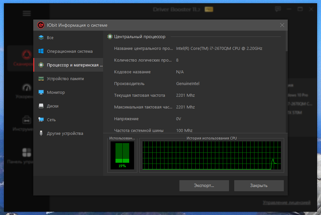321x215 pixels.
Task: Click the Windows logo icon for Операционная система
Action: (x=41, y=51)
